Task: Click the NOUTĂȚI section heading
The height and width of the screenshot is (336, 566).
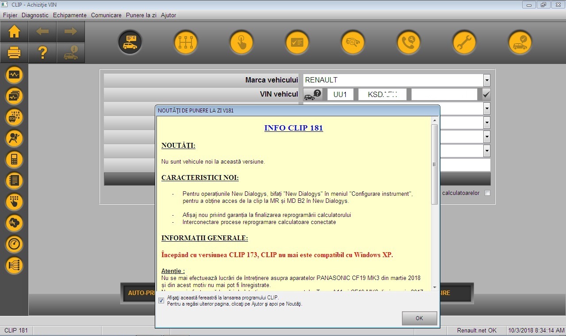Action: (178, 146)
